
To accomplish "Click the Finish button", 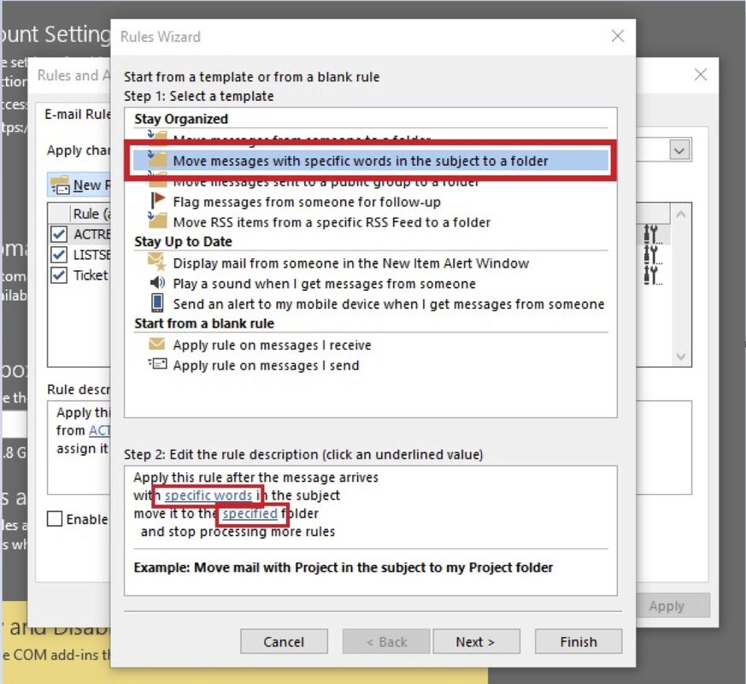I will click(x=579, y=641).
